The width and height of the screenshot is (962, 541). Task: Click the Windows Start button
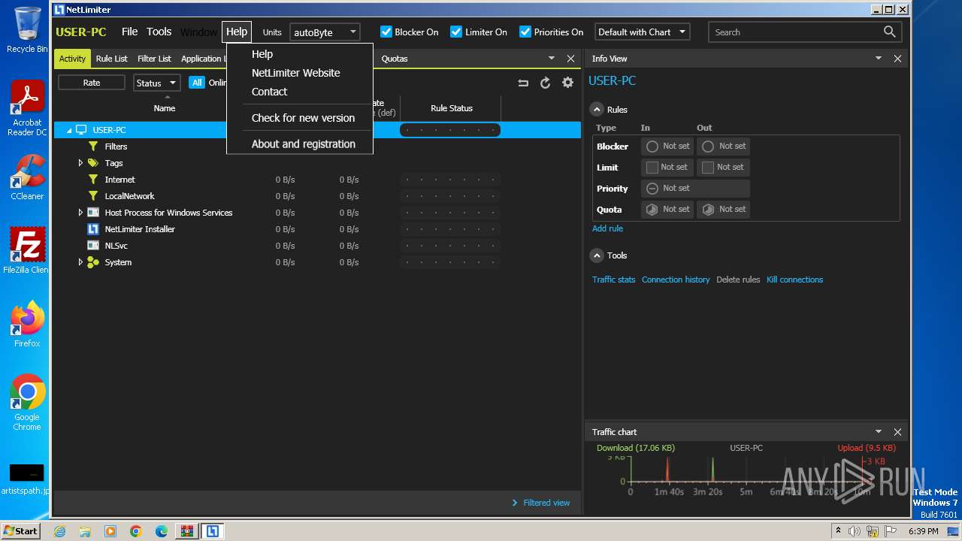[x=20, y=531]
